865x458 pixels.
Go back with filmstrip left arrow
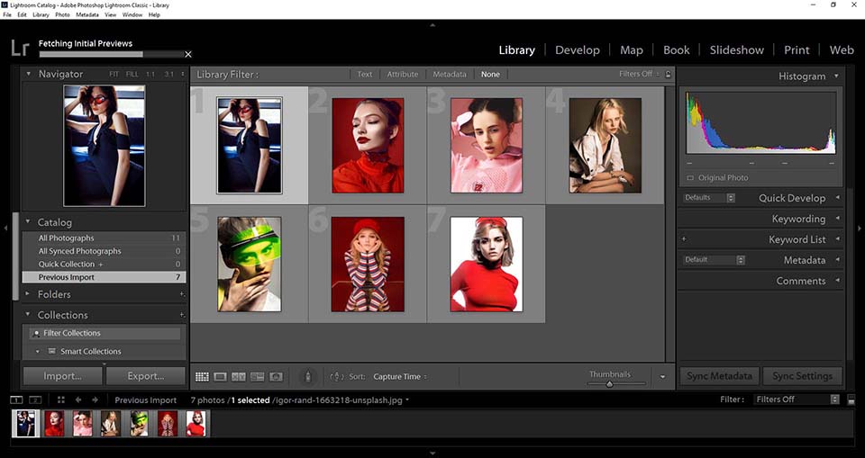point(78,400)
